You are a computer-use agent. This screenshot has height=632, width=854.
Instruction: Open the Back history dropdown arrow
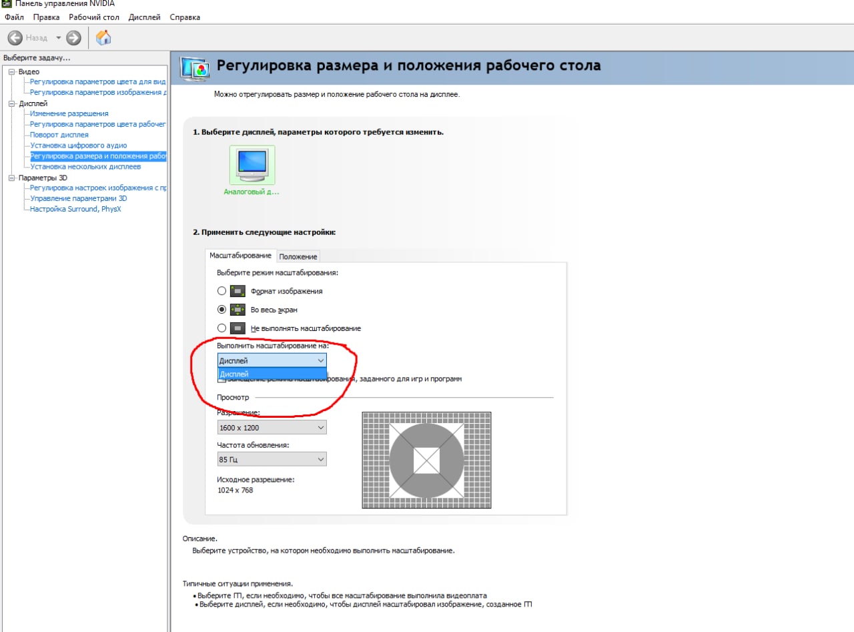[x=58, y=38]
